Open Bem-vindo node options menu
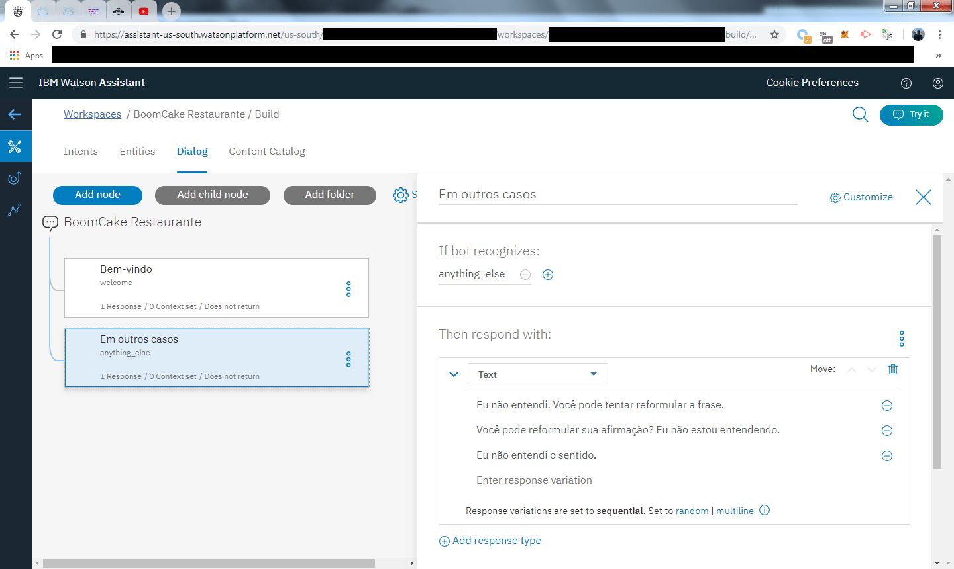The width and height of the screenshot is (954, 569). click(x=348, y=289)
